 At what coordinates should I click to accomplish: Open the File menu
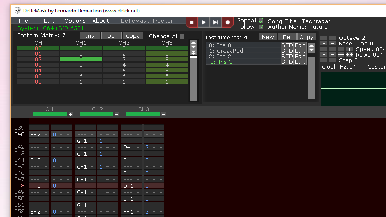pyautogui.click(x=24, y=21)
